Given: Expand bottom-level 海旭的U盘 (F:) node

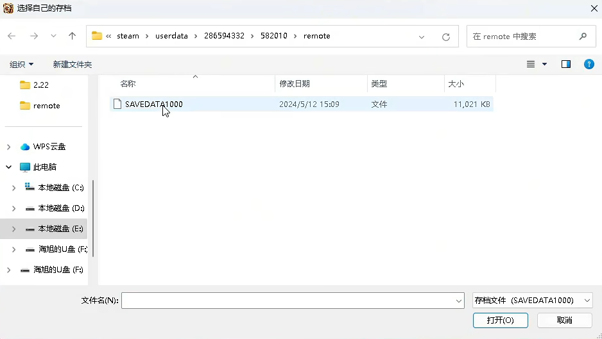Looking at the screenshot, I should [9, 270].
